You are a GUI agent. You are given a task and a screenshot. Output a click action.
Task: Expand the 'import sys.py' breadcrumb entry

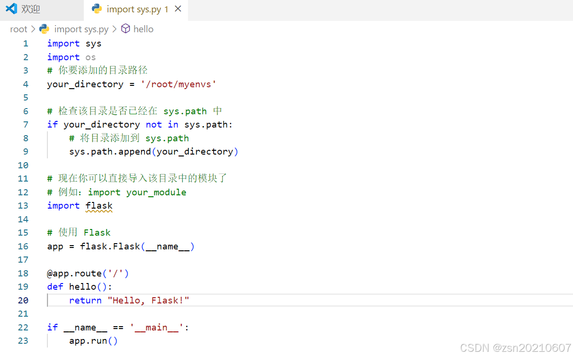tap(81, 29)
